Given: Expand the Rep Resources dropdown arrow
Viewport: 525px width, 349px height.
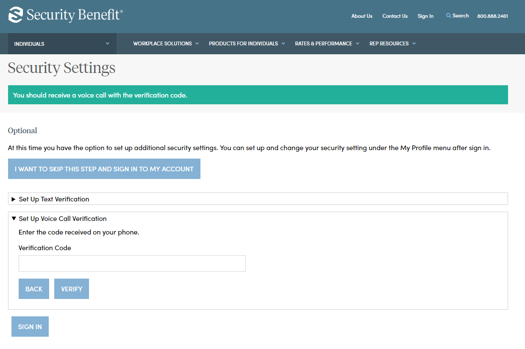Looking at the screenshot, I should [414, 43].
